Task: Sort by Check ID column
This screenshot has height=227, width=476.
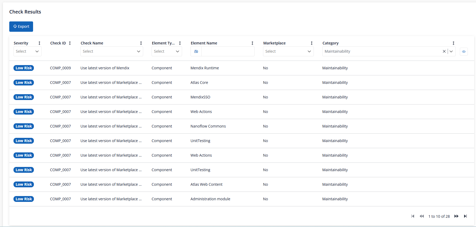Action: 70,43
